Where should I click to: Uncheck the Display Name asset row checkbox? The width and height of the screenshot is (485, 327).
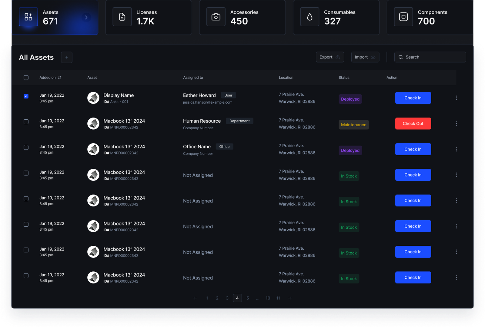tap(26, 96)
